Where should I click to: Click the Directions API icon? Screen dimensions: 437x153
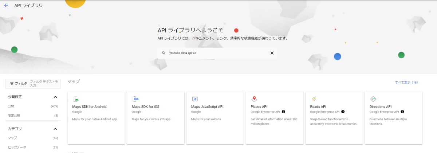373,99
